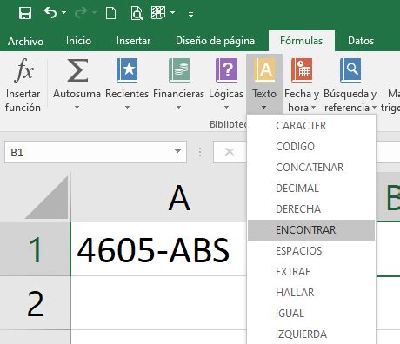The height and width of the screenshot is (344, 400).
Task: Open the Archivo tab
Action: [x=26, y=41]
